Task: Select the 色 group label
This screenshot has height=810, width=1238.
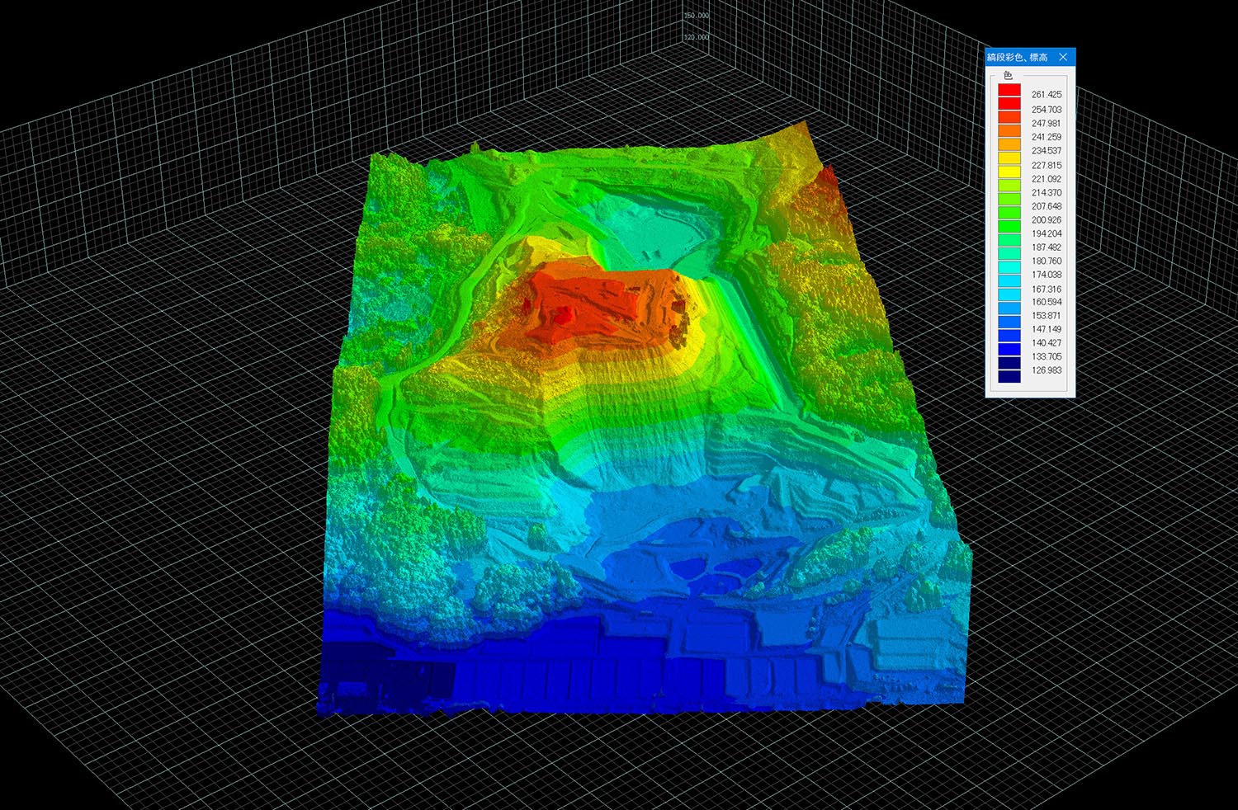Action: click(1008, 75)
